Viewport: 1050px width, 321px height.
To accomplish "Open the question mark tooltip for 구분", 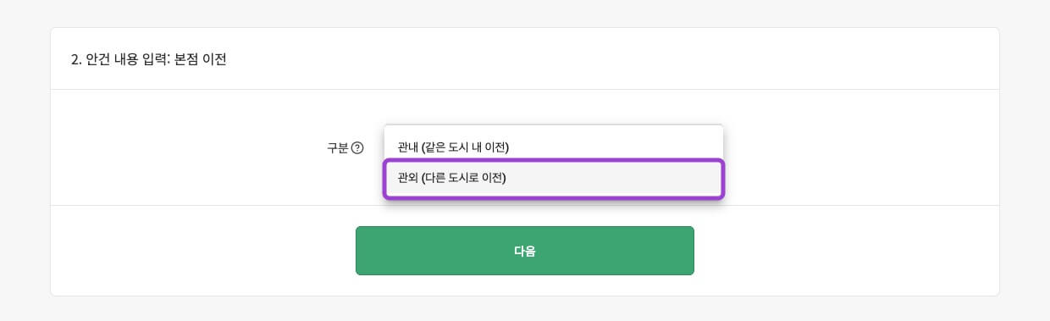I will [x=357, y=147].
